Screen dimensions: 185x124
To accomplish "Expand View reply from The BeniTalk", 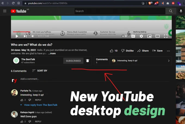I will [x=39, y=105].
